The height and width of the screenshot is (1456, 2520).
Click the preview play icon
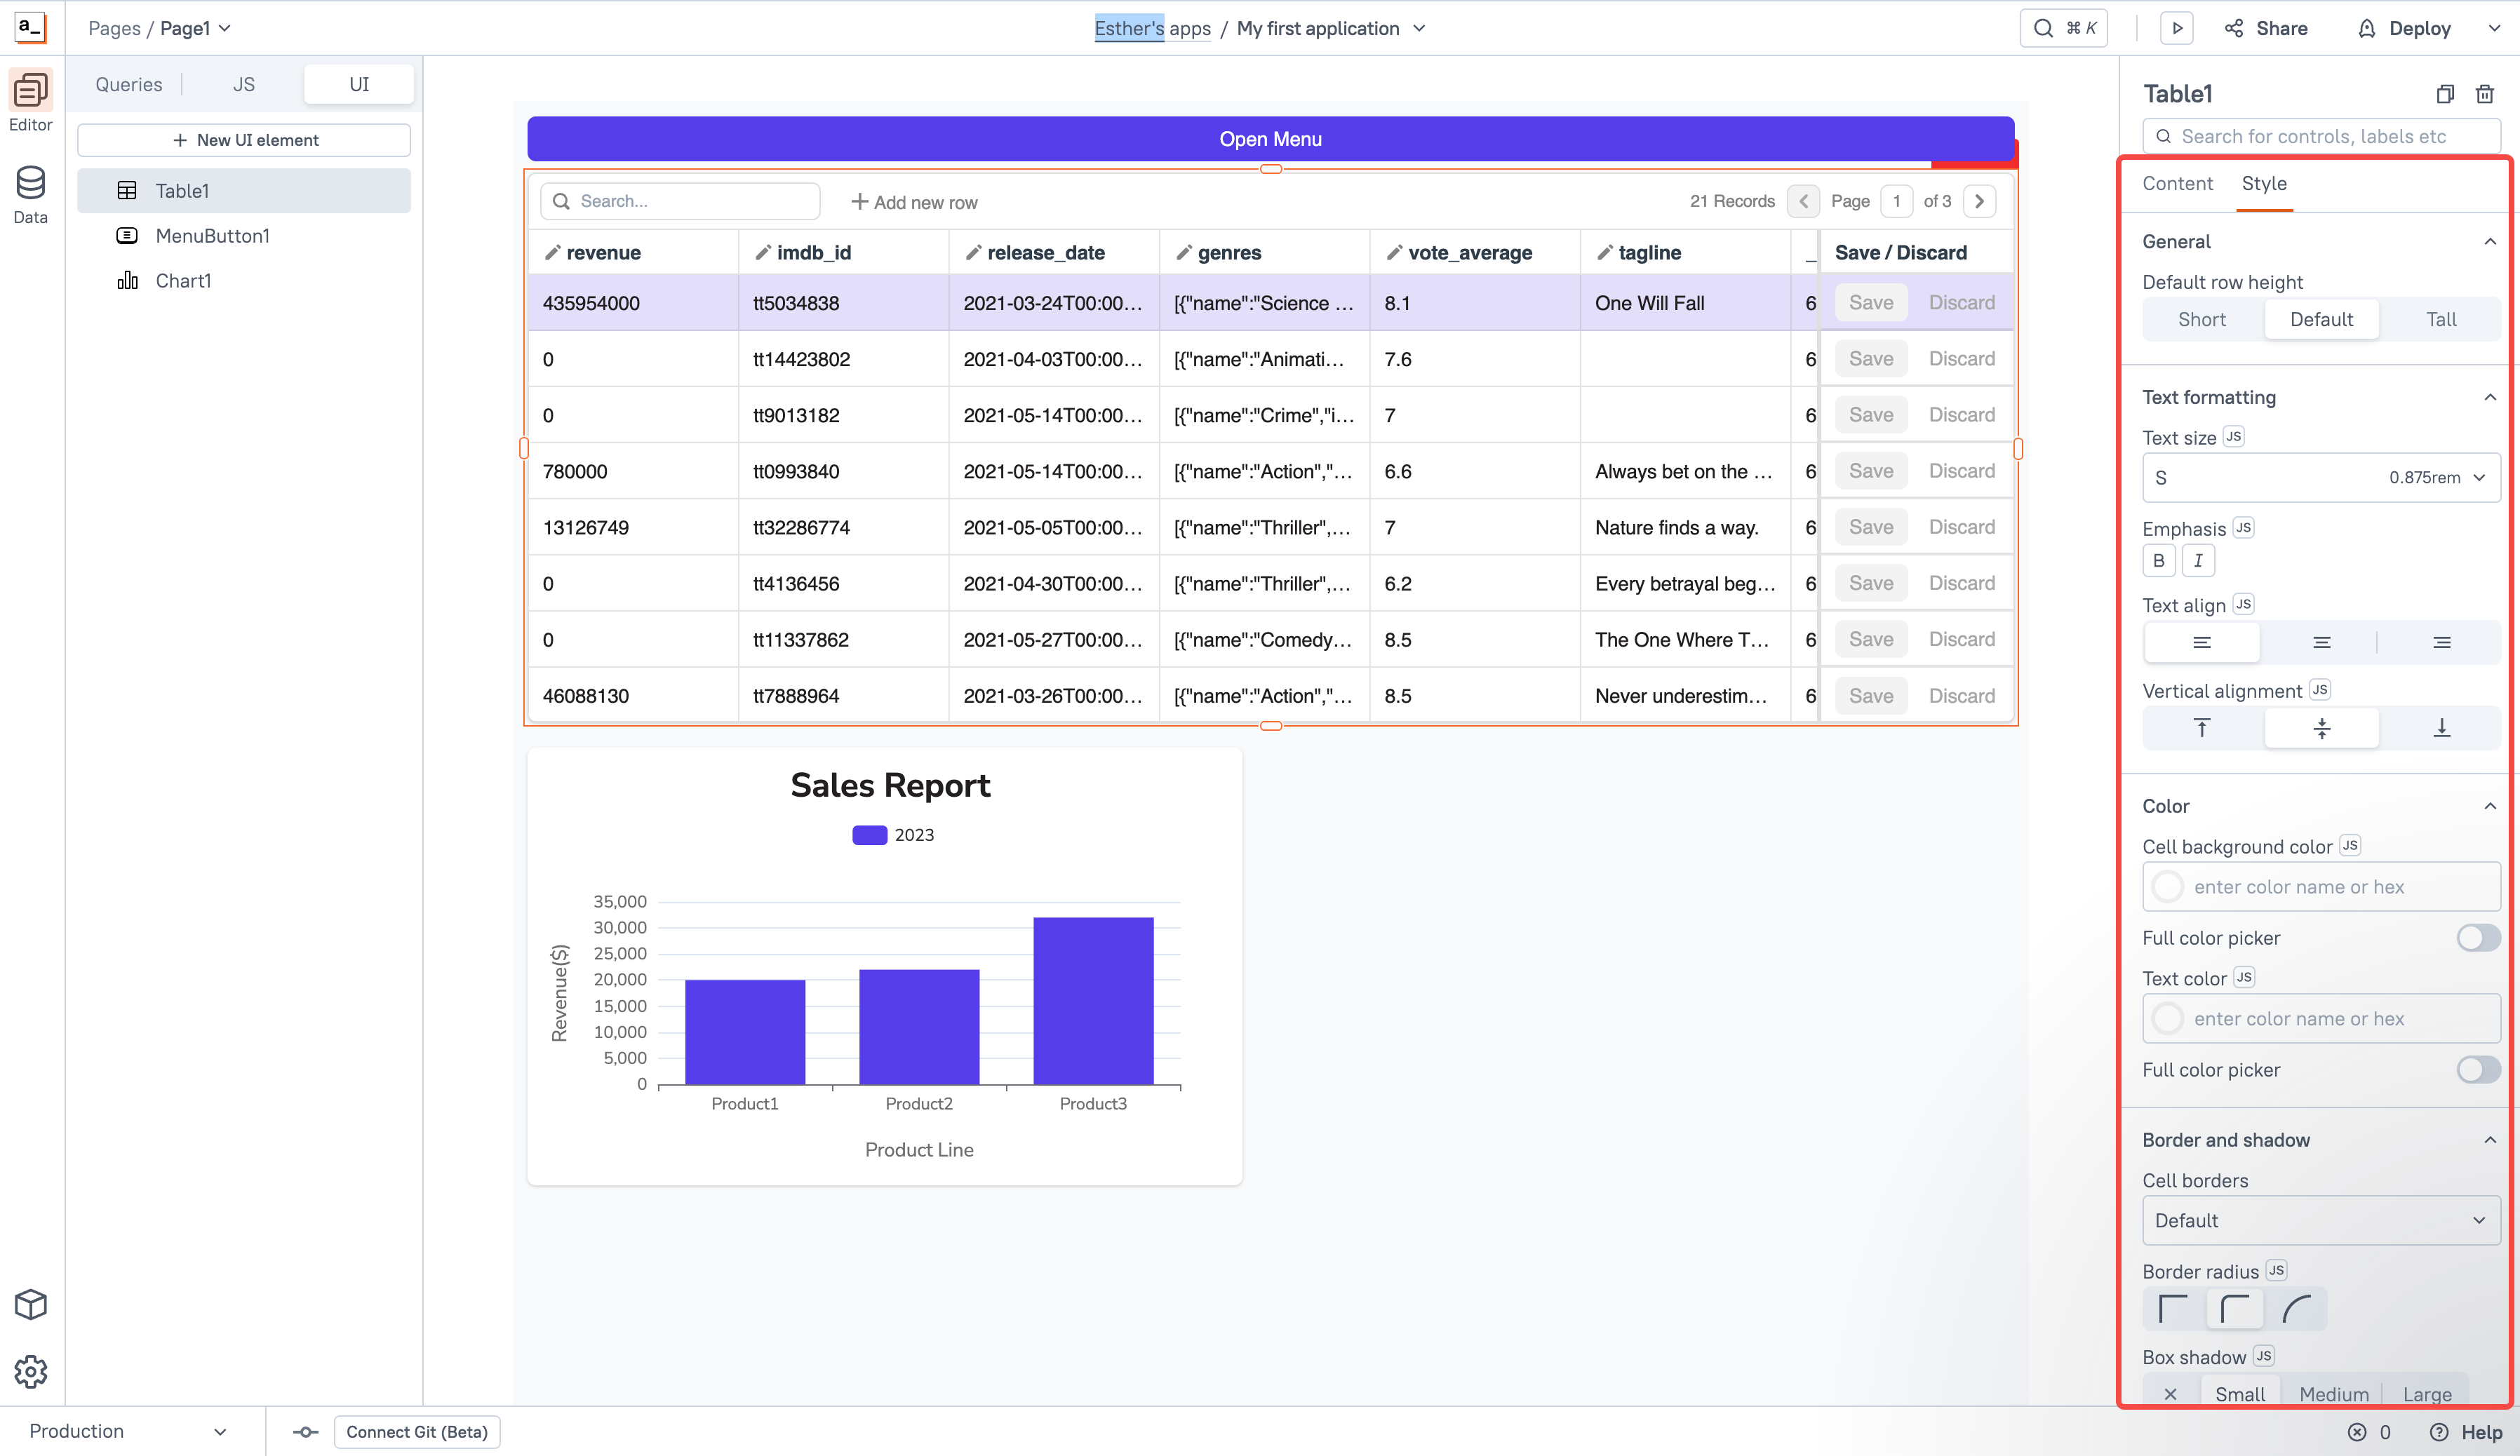pyautogui.click(x=2176, y=28)
